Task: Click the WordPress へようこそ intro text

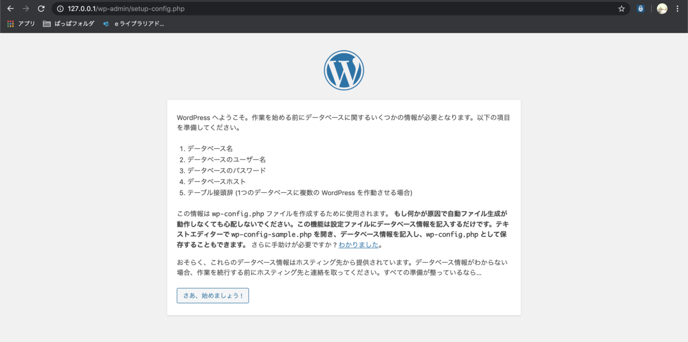Action: (x=343, y=123)
